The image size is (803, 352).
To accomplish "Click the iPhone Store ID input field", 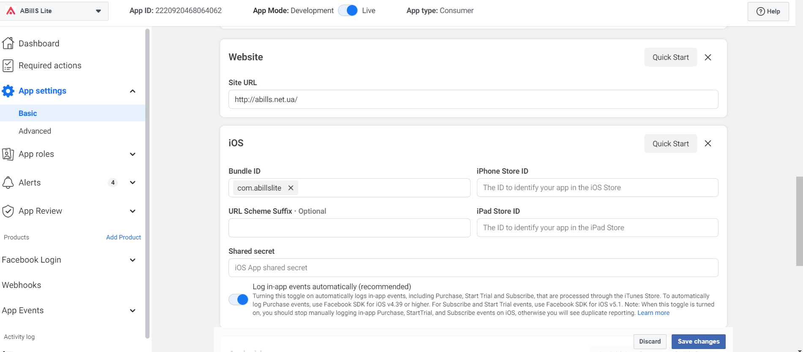I will click(x=597, y=188).
